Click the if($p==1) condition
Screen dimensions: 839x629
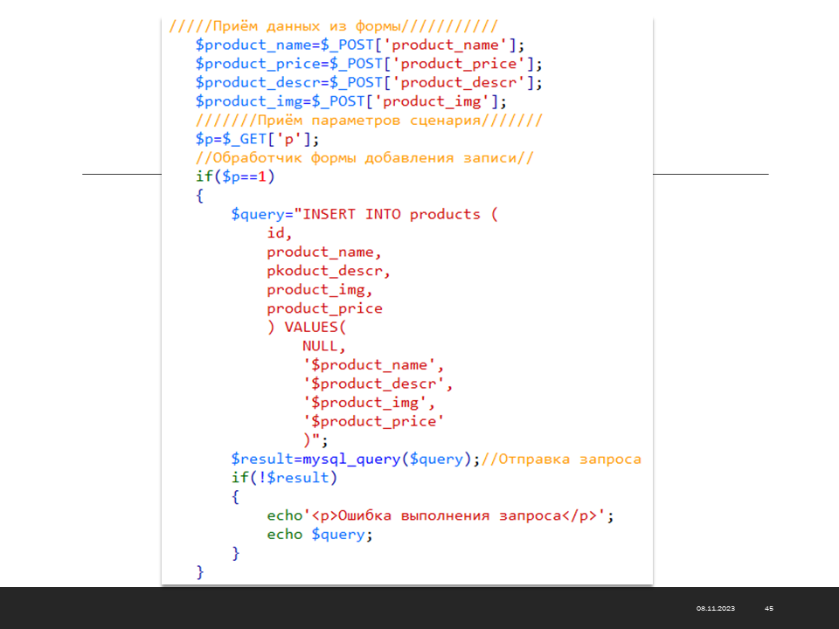pos(235,176)
